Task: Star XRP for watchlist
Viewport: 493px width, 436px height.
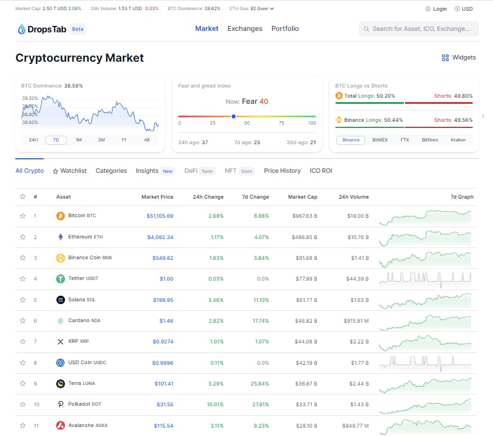Action: click(x=22, y=341)
